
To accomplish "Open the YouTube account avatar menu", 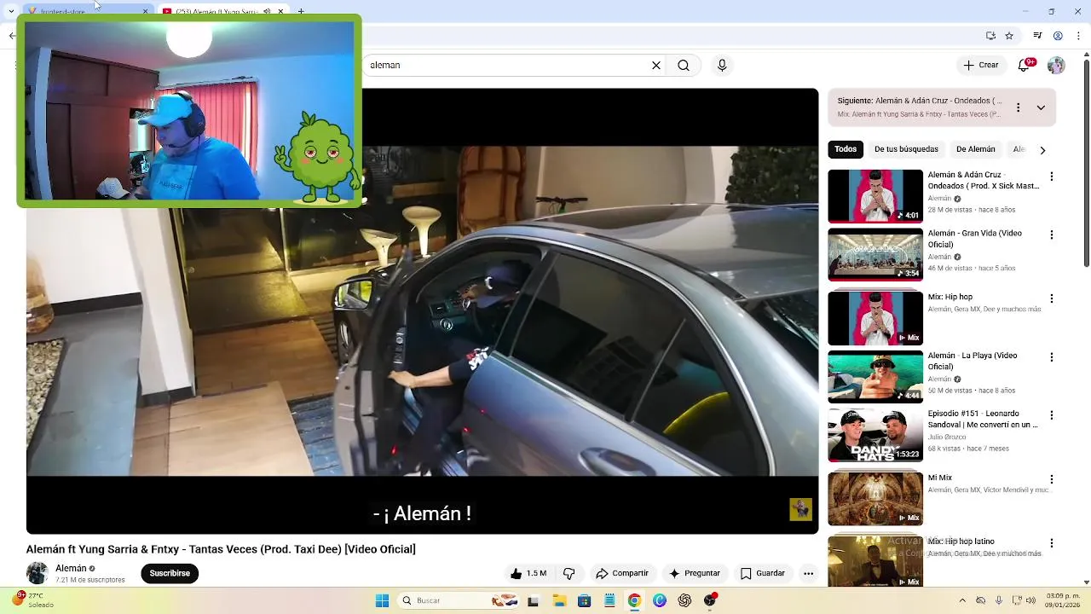I will pos(1056,66).
